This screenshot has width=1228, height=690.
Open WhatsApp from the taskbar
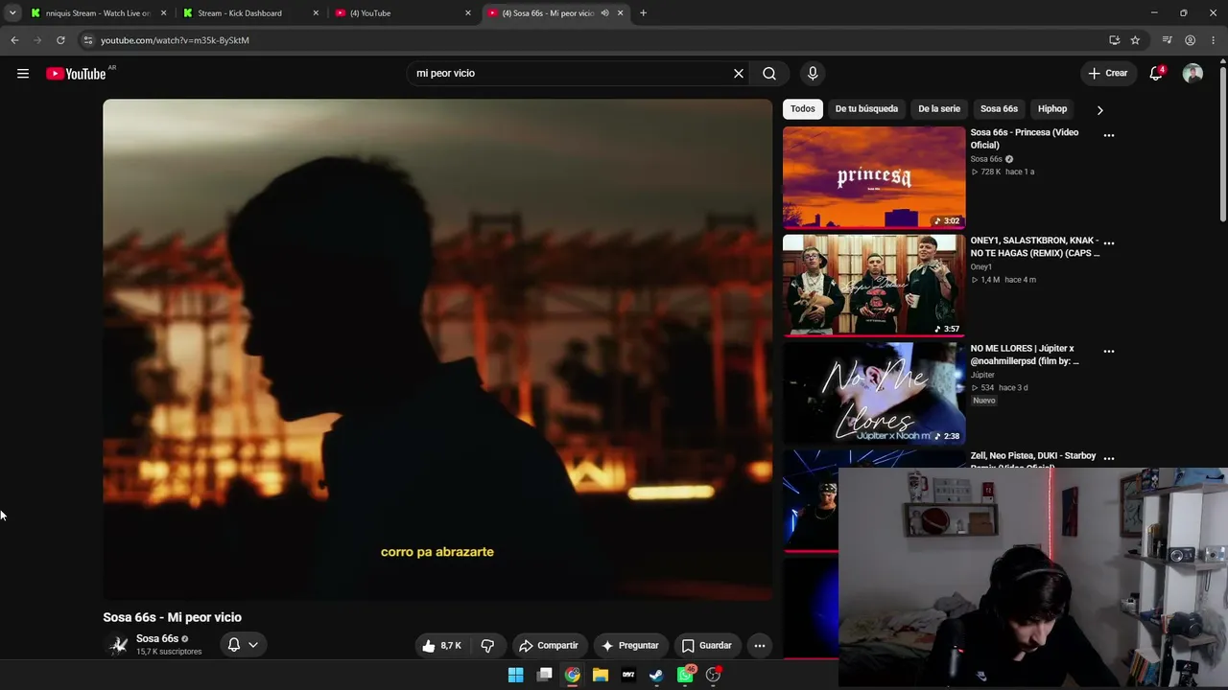685,675
